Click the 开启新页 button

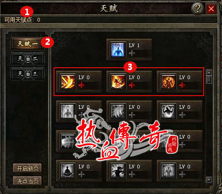(x=27, y=168)
